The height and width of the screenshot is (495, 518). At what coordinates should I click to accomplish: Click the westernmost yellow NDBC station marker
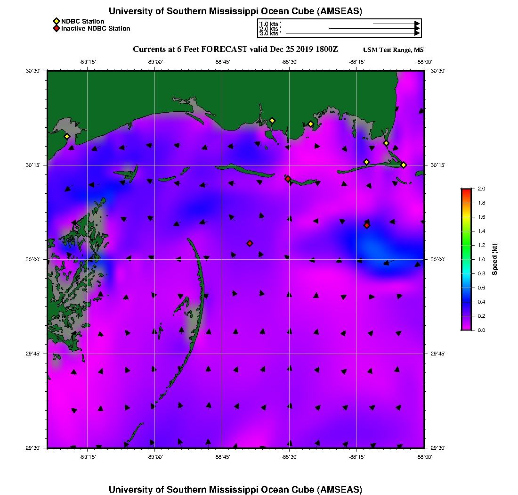67,136
